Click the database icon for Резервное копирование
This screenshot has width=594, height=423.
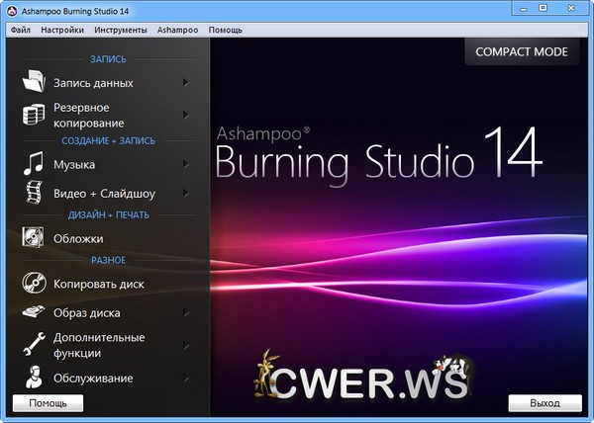click(34, 116)
